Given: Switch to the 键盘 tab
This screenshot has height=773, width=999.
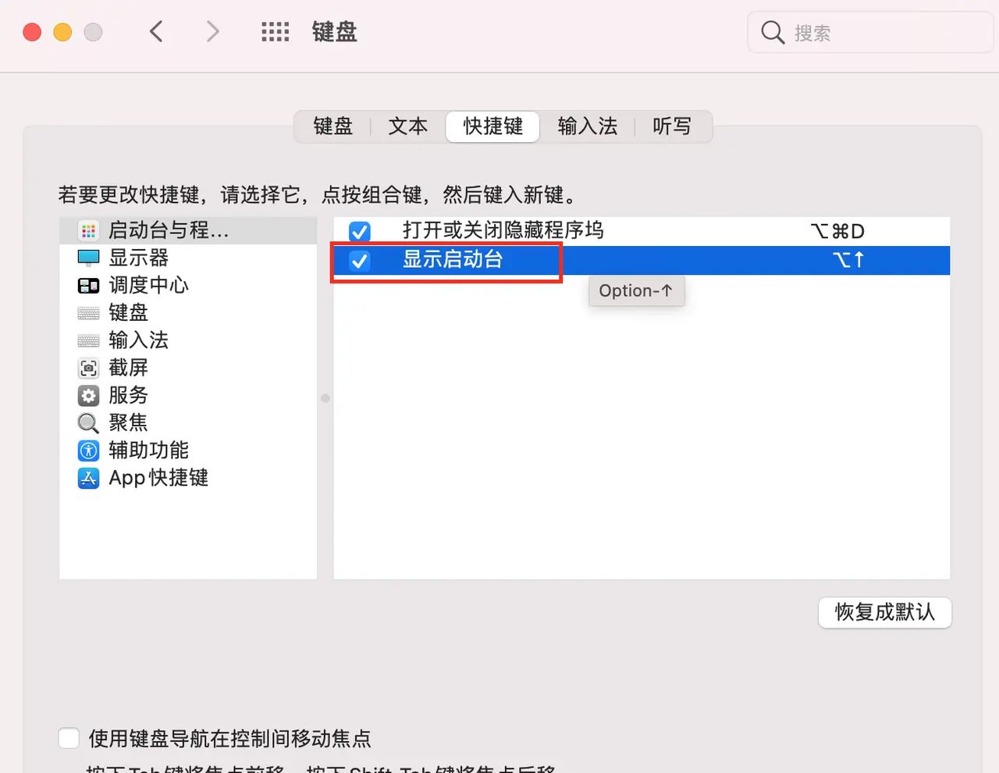Looking at the screenshot, I should click(x=334, y=126).
